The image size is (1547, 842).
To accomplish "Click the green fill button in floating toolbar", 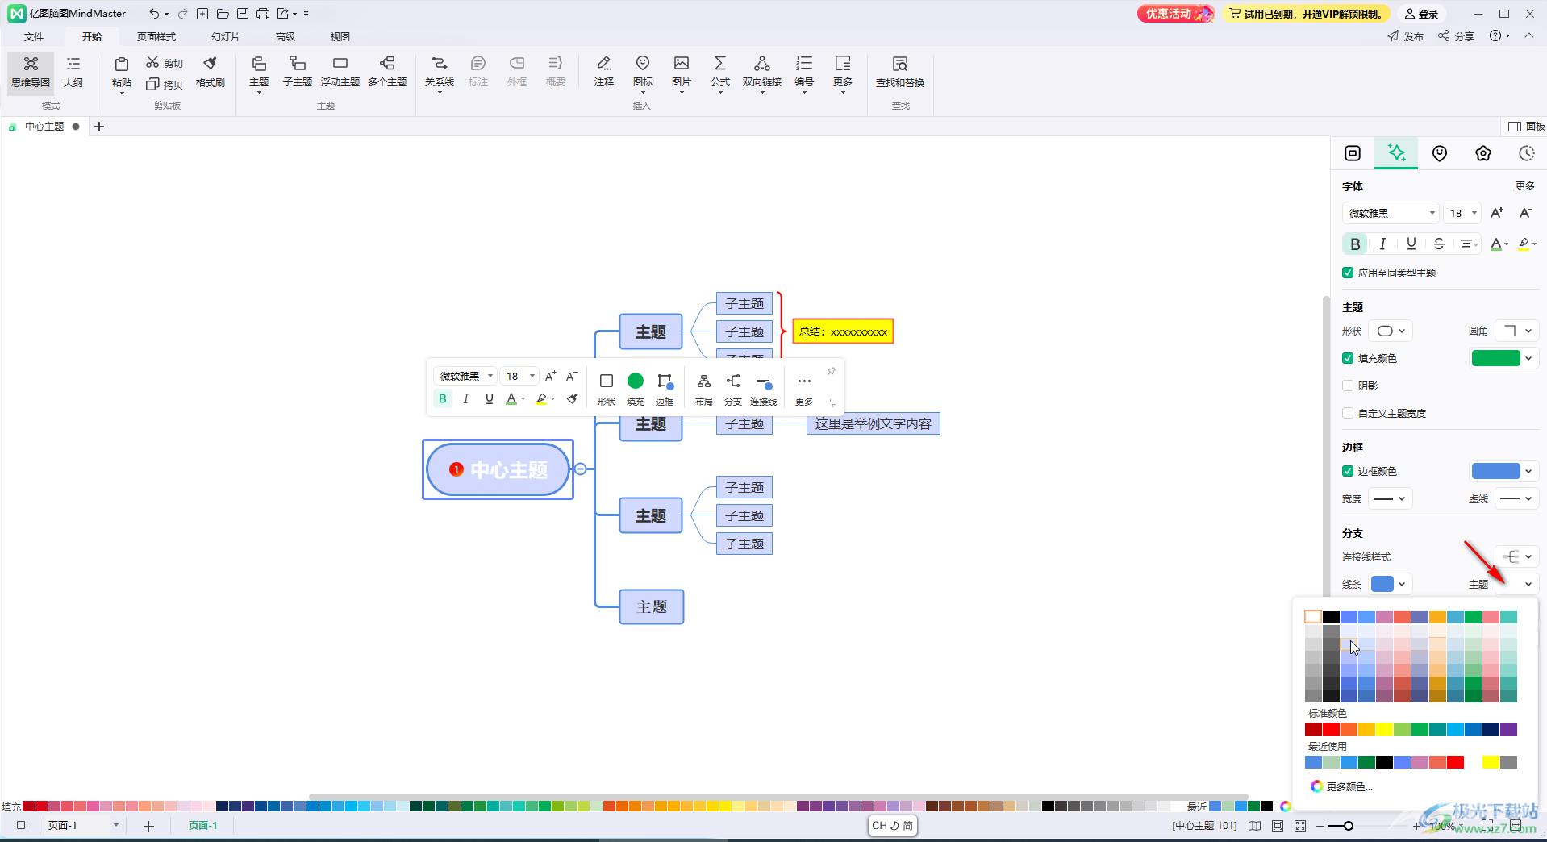I will pyautogui.click(x=636, y=389).
